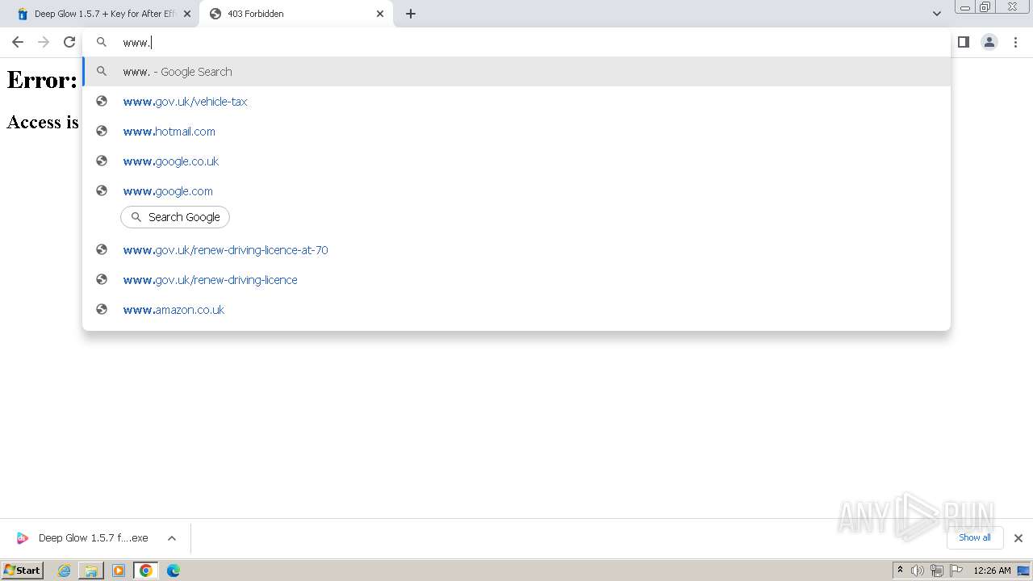Open the Chrome profile avatar menu

[989, 42]
